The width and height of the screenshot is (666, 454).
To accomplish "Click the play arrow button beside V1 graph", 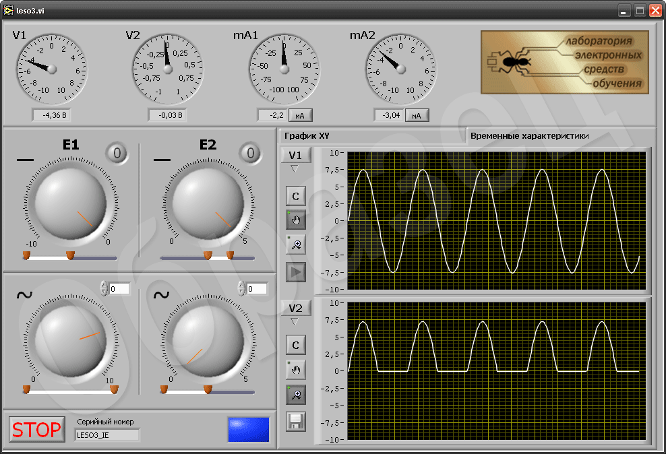I will [x=296, y=272].
